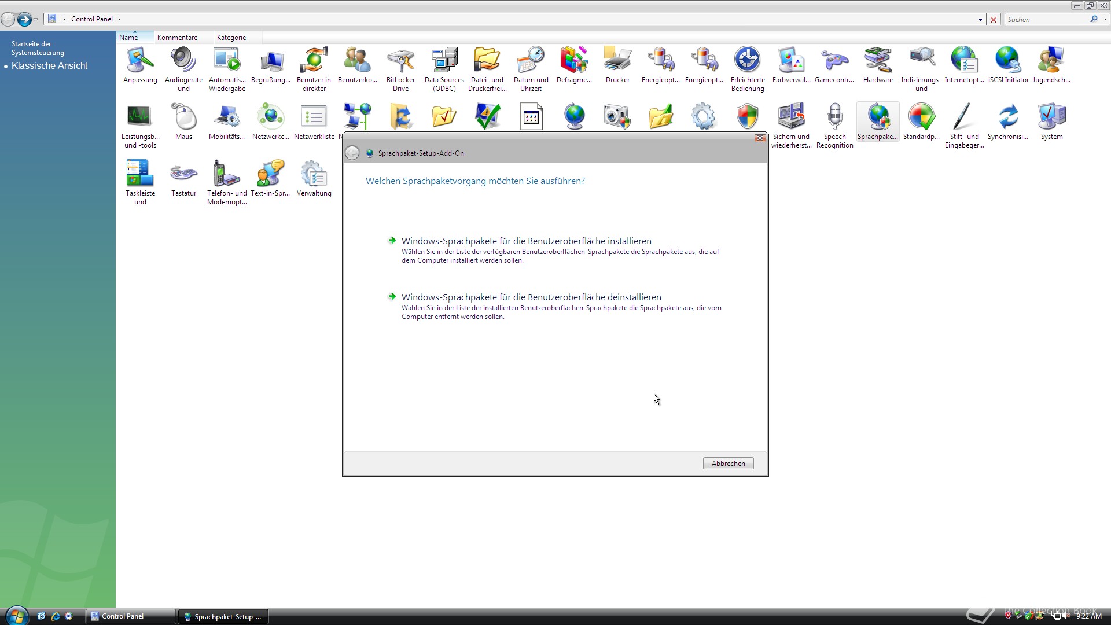Image resolution: width=1111 pixels, height=625 pixels.
Task: Open the Taskleiste und icon
Action: click(140, 183)
